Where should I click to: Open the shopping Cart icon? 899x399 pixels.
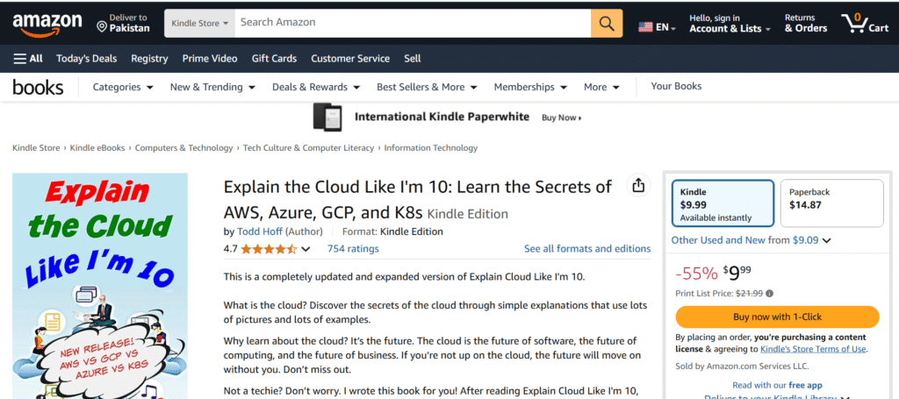tap(865, 24)
